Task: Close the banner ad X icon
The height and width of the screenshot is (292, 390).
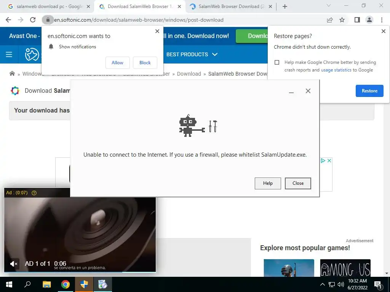Action: (329, 161)
